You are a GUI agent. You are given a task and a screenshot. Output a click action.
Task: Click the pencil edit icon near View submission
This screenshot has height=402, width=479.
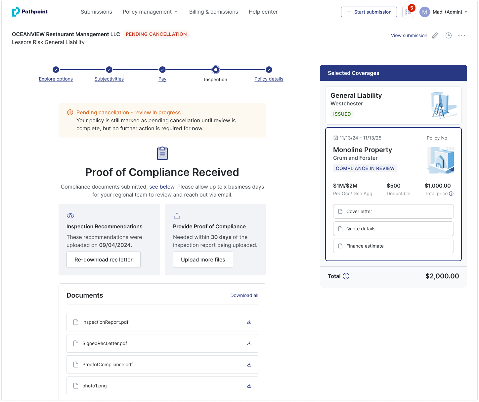point(435,35)
